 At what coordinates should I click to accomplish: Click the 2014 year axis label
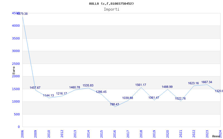point(88,134)
